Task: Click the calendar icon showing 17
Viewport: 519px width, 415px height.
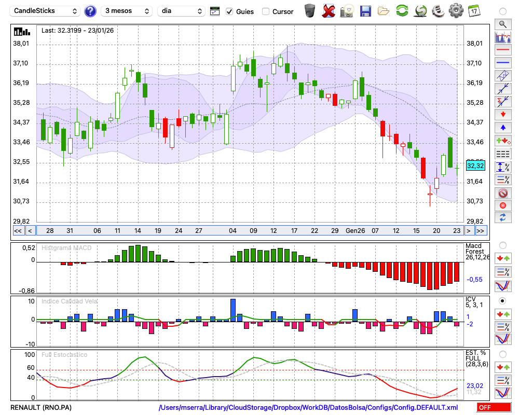Action: (x=474, y=10)
